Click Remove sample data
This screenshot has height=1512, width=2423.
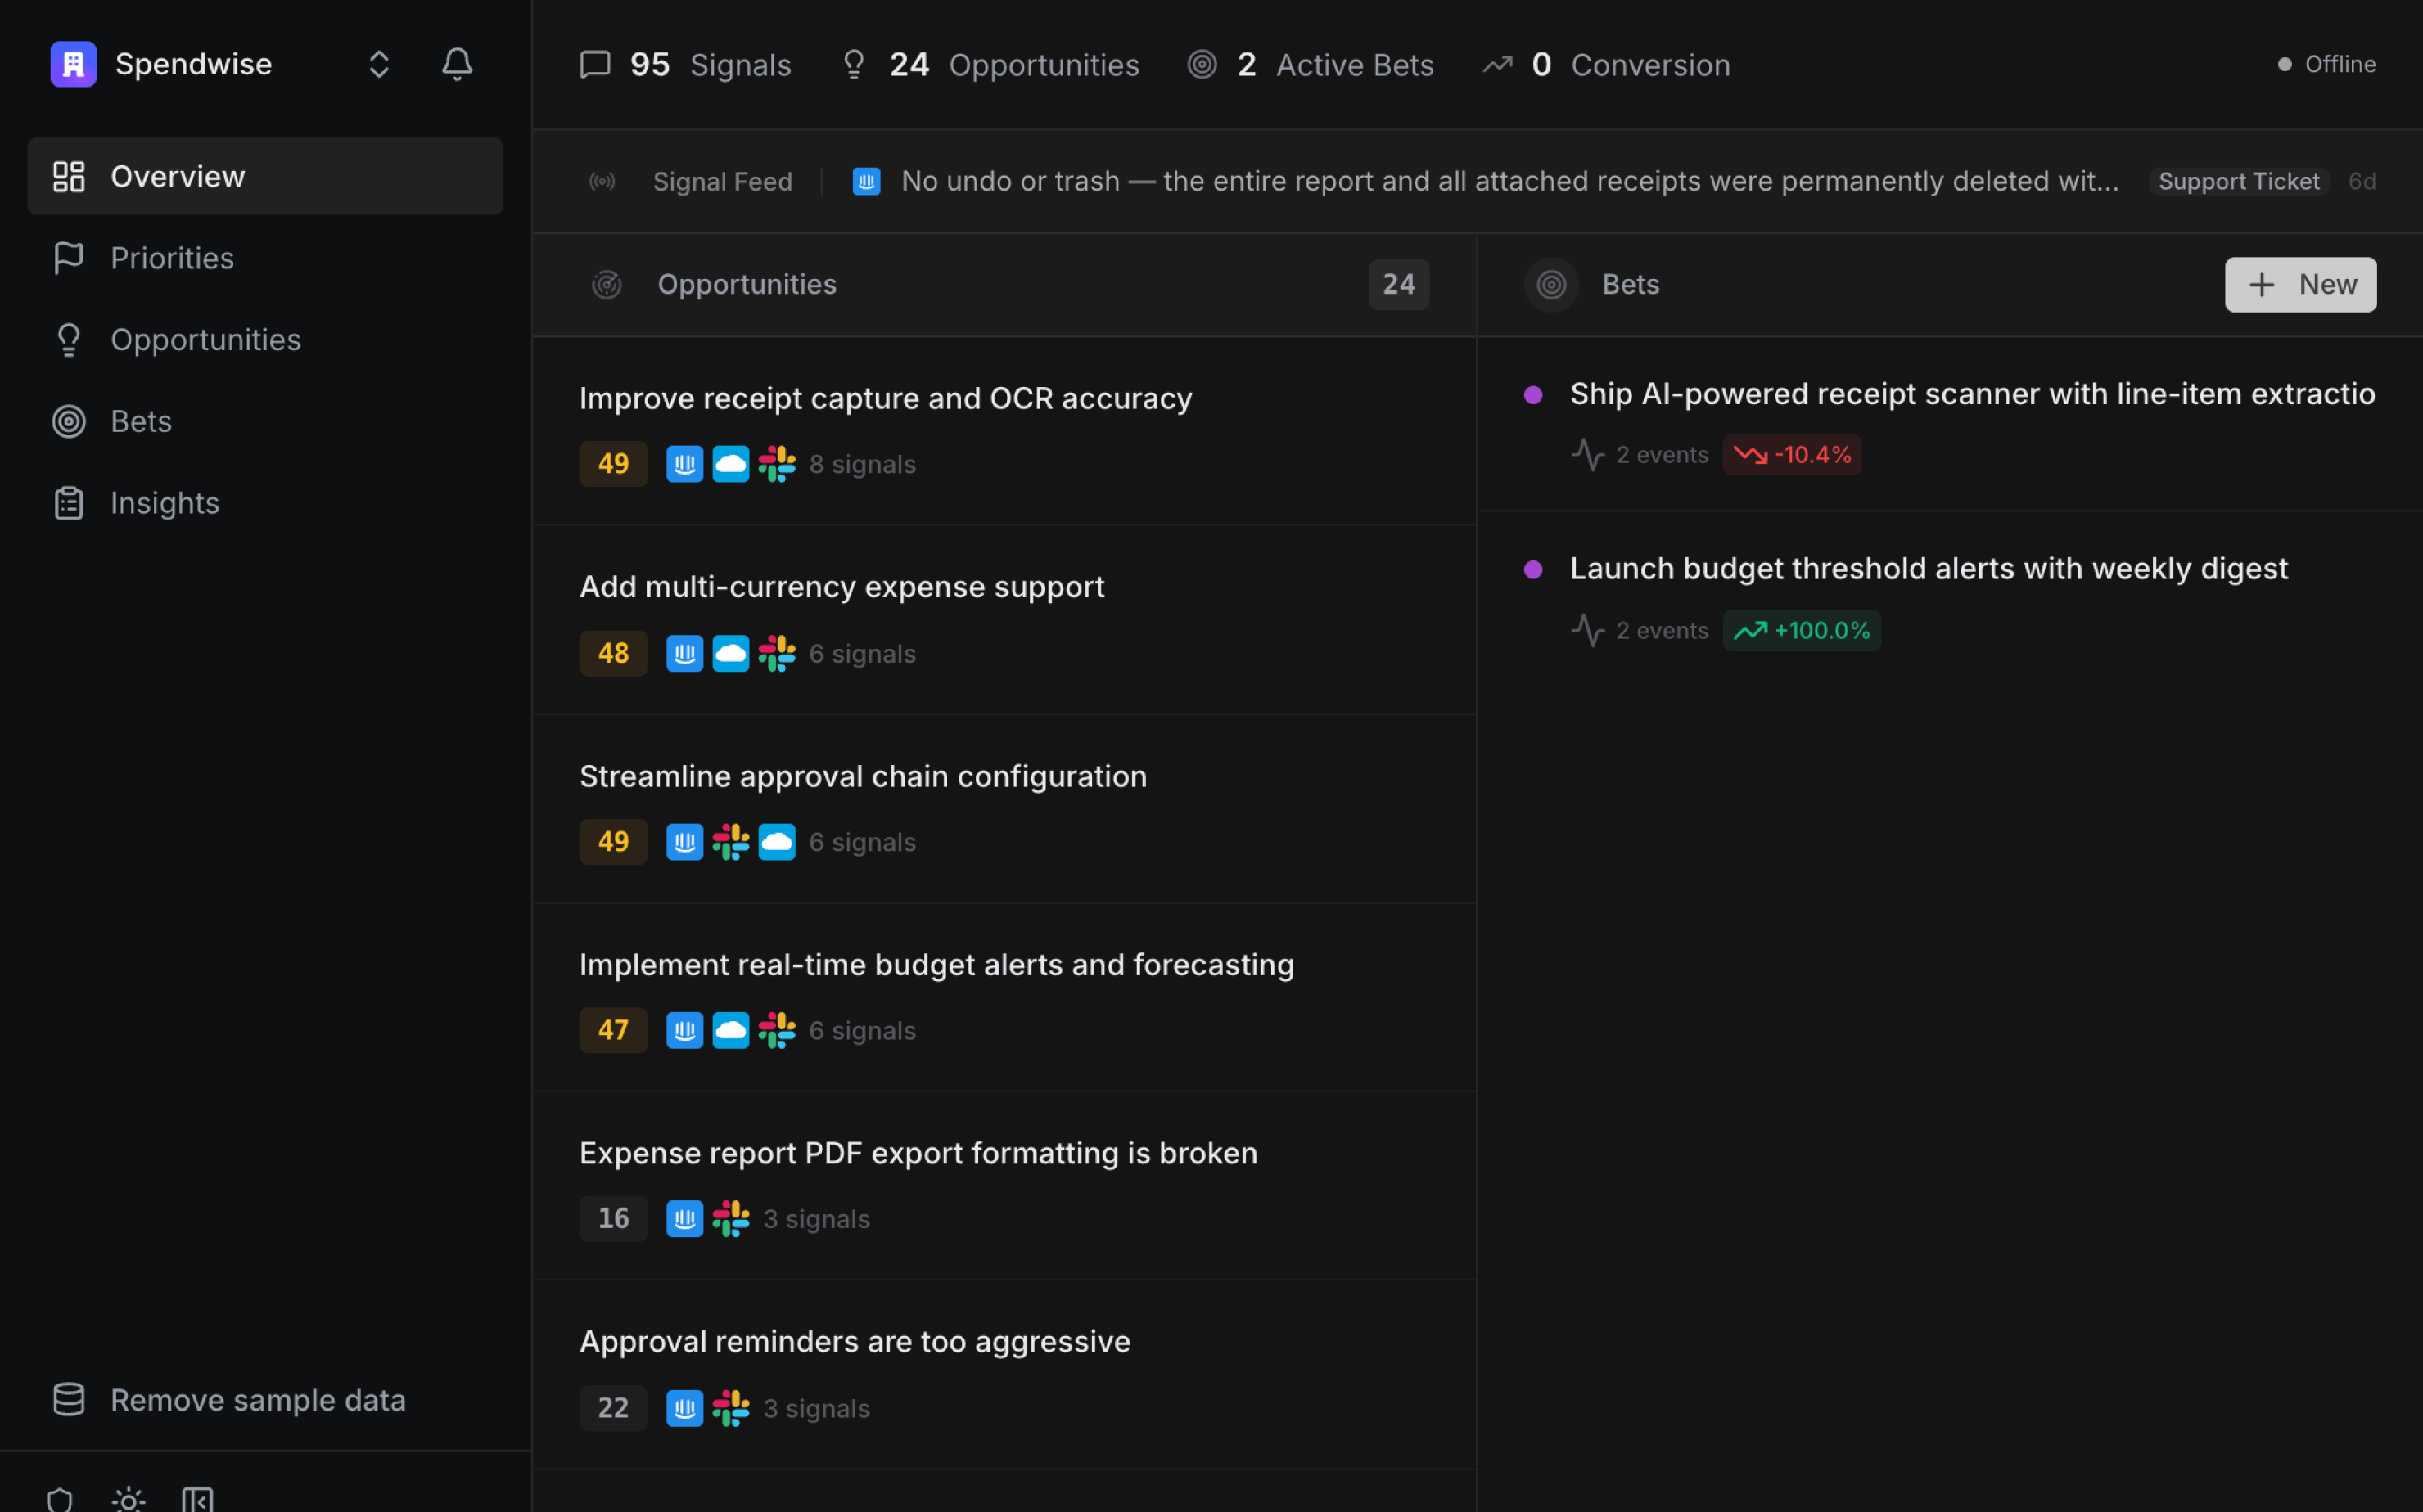tap(258, 1399)
